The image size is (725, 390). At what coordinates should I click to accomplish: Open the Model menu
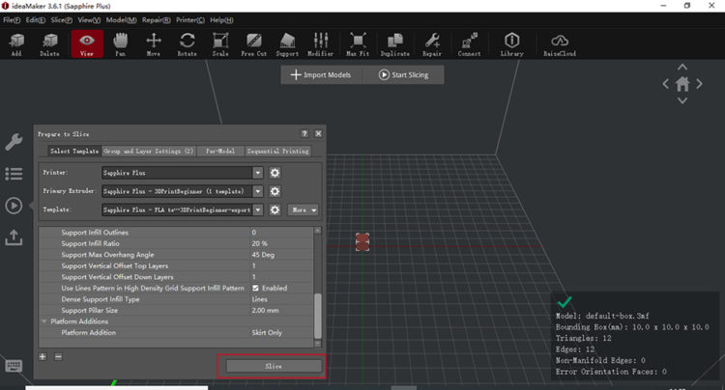click(x=121, y=20)
